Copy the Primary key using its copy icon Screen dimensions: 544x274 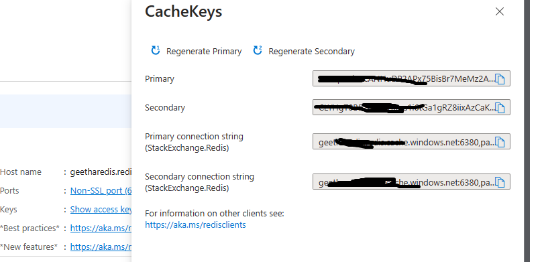500,79
